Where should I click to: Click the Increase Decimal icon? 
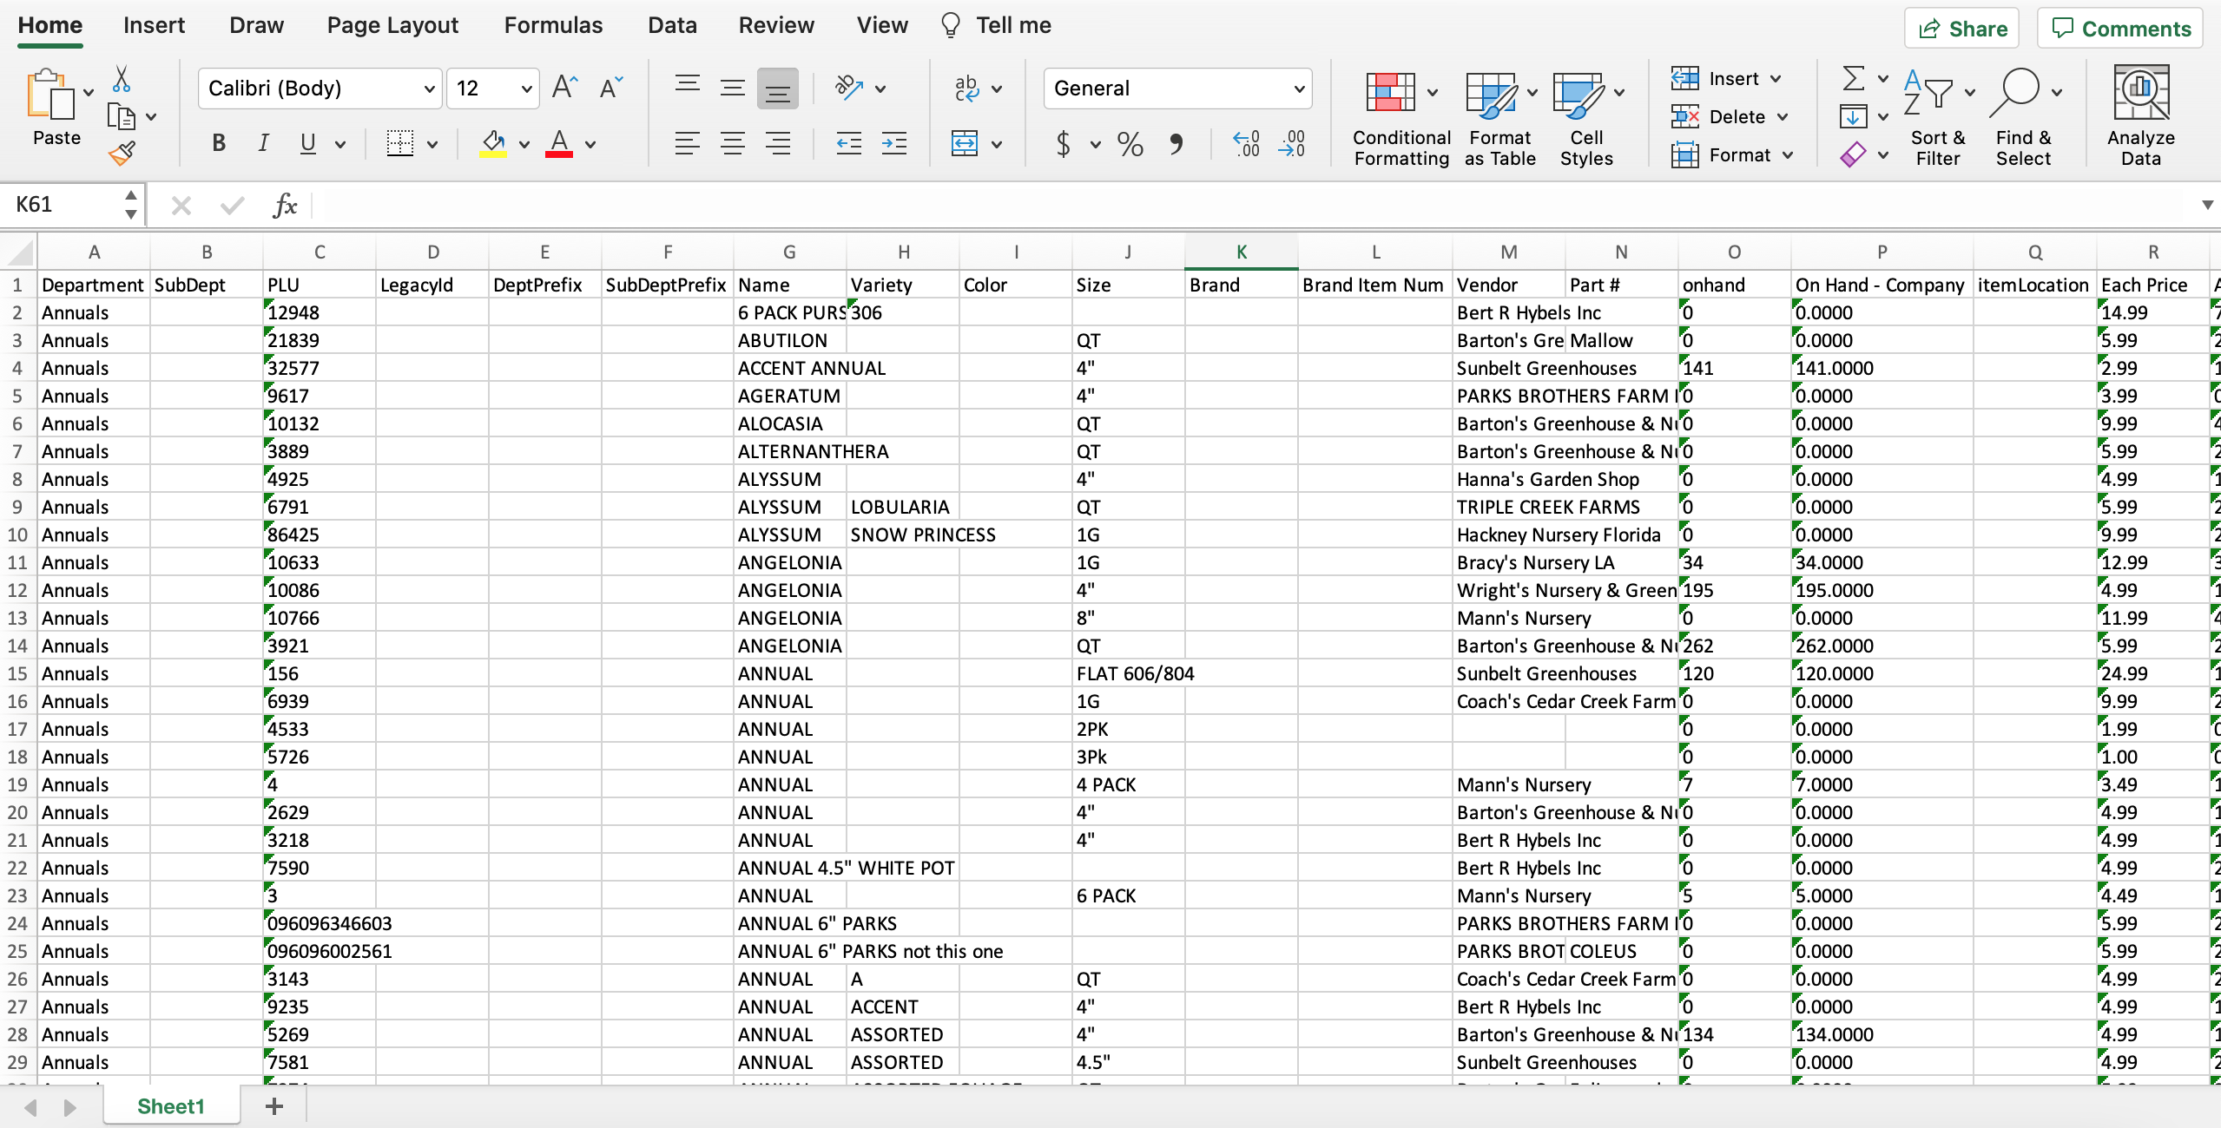pyautogui.click(x=1246, y=143)
